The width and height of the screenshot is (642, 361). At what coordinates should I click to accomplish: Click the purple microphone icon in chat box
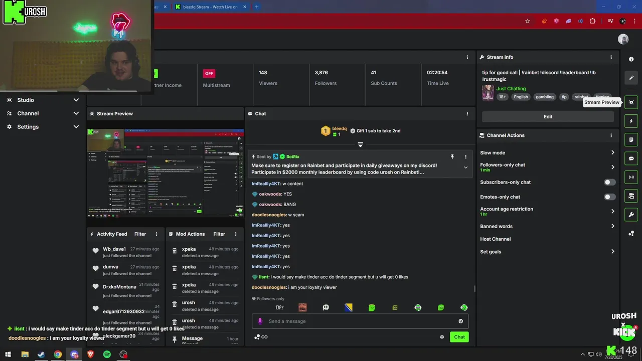(x=260, y=321)
